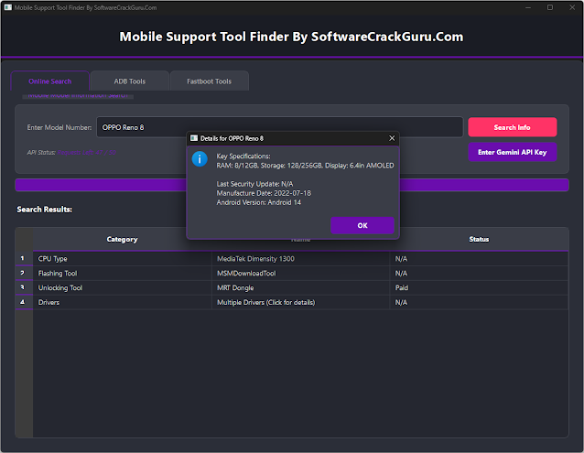Click Enter Gemini API Key button
584x453 pixels.
click(512, 152)
